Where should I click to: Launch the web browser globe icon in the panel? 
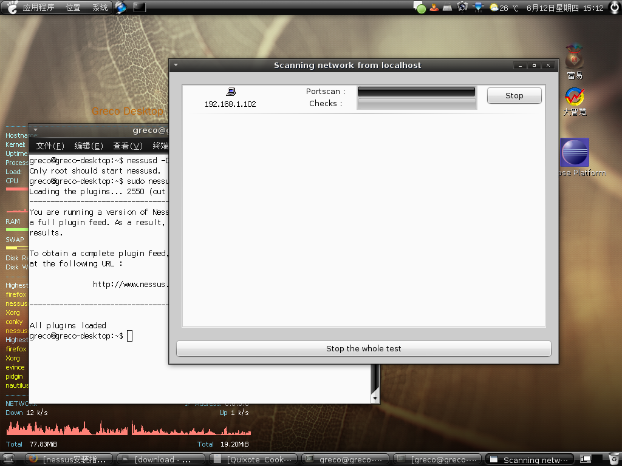pos(121,7)
